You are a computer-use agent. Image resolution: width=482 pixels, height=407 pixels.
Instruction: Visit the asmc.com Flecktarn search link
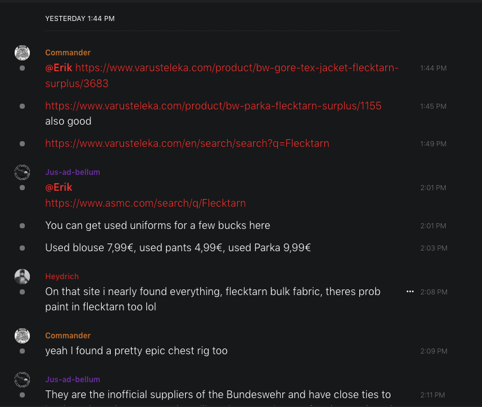pyautogui.click(x=145, y=203)
